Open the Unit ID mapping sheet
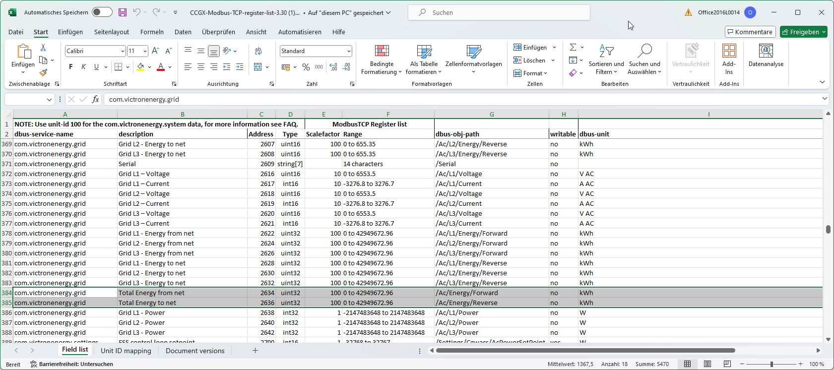The width and height of the screenshot is (834, 370). click(126, 351)
